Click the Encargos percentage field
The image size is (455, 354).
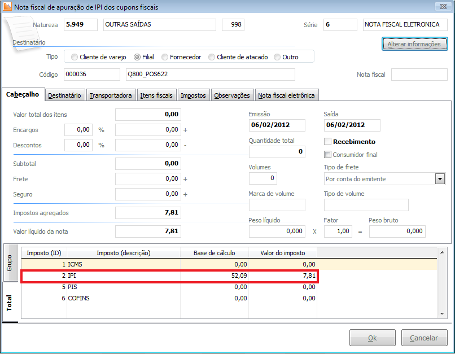point(78,130)
